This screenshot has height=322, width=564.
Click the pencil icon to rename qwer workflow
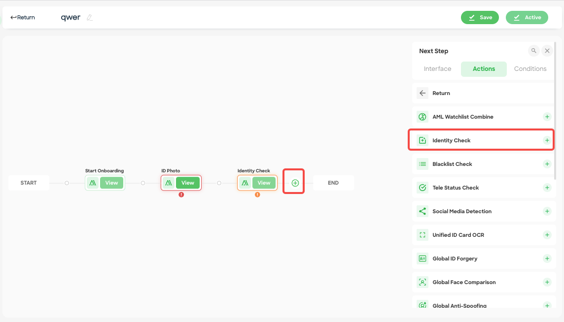90,17
